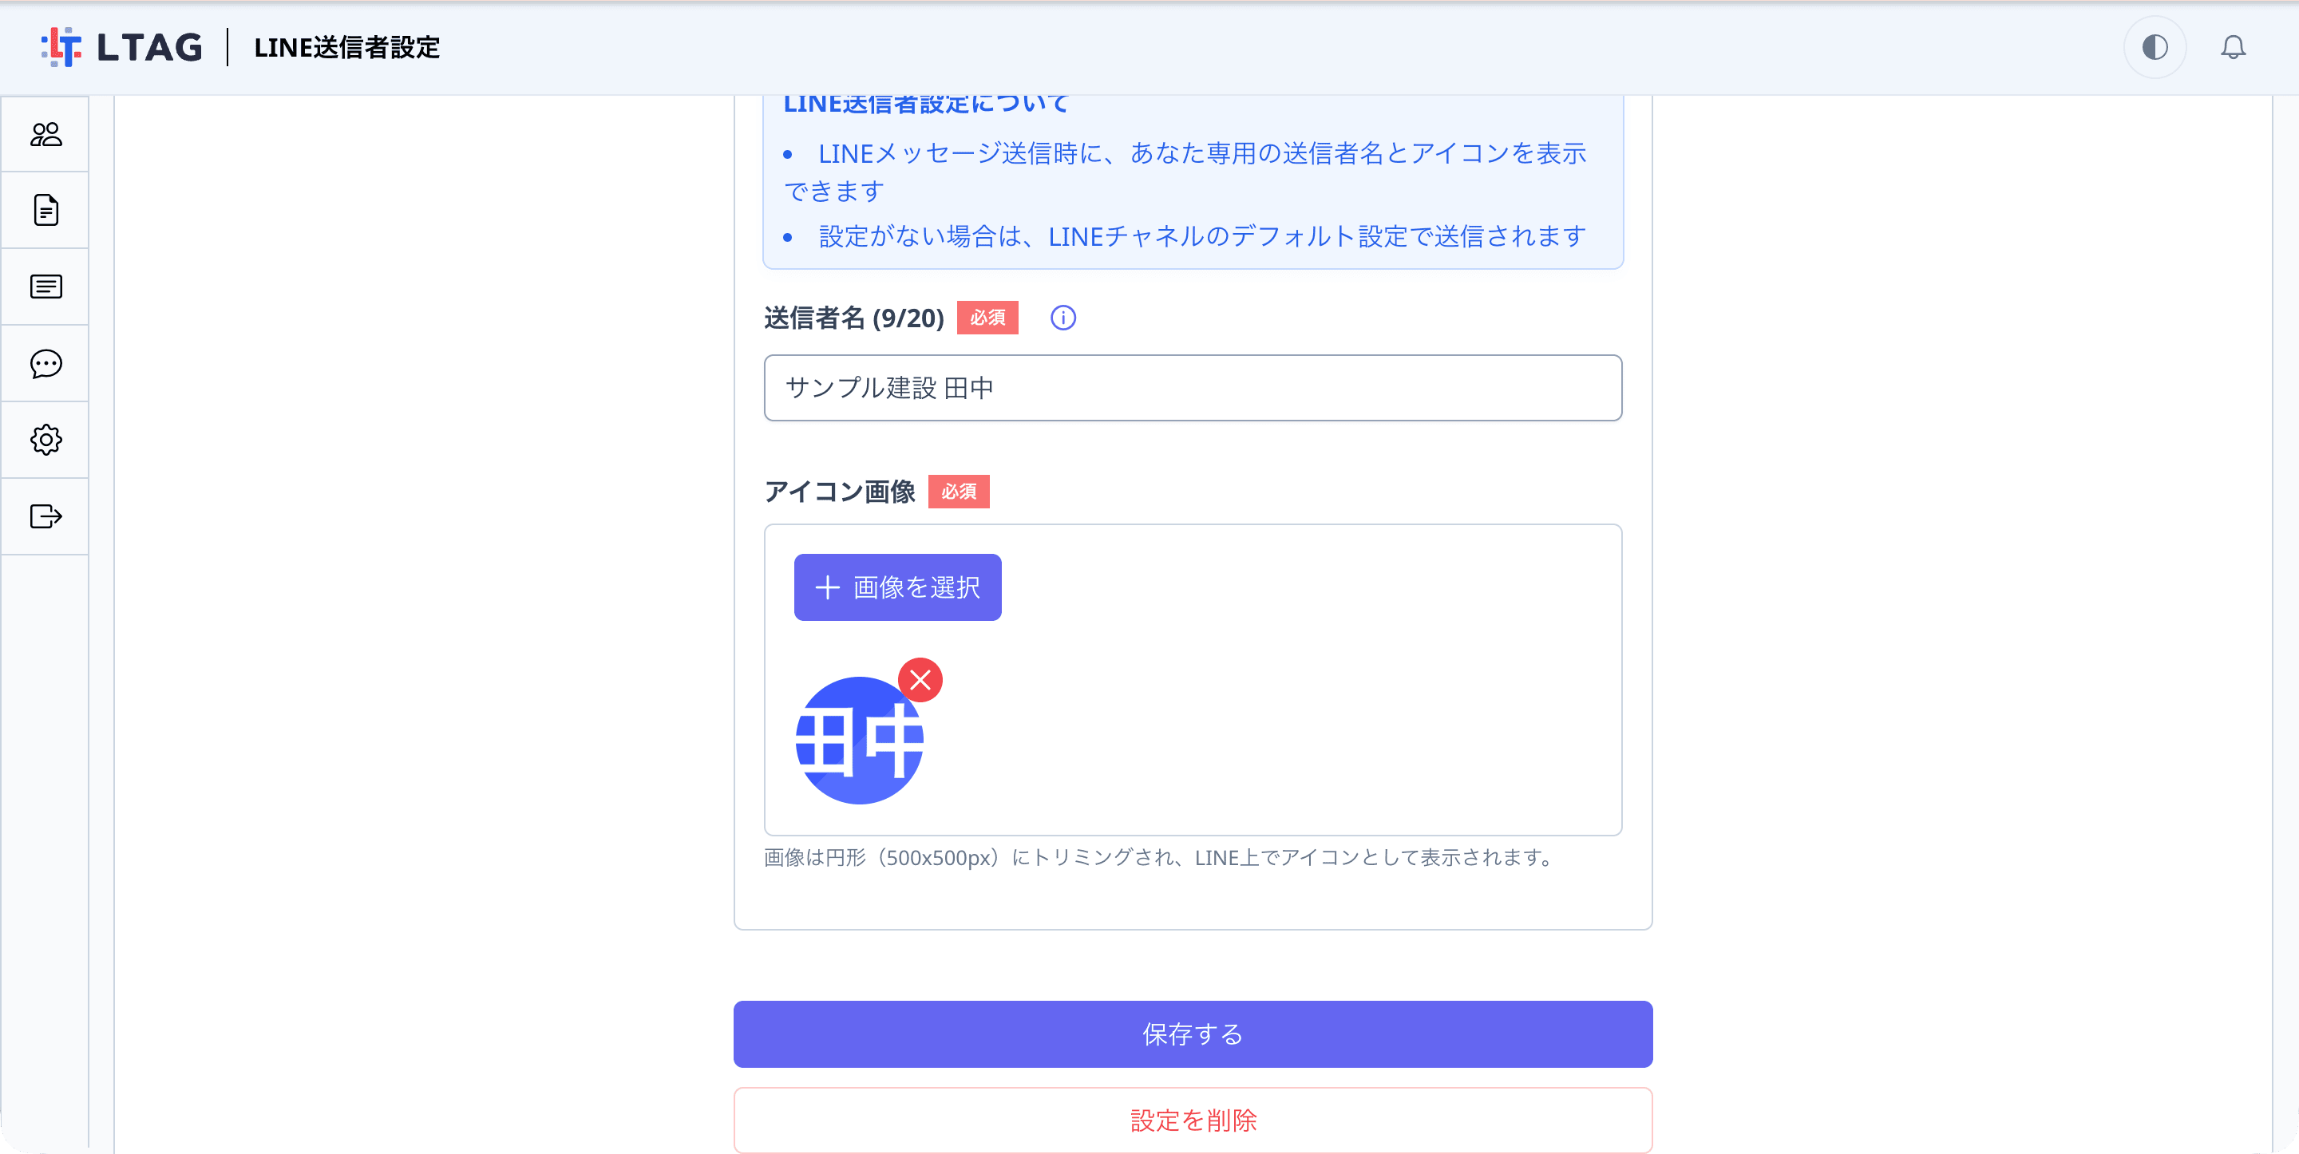Image resolution: width=2299 pixels, height=1154 pixels.
Task: Click the 設定を削除 button
Action: [1193, 1120]
